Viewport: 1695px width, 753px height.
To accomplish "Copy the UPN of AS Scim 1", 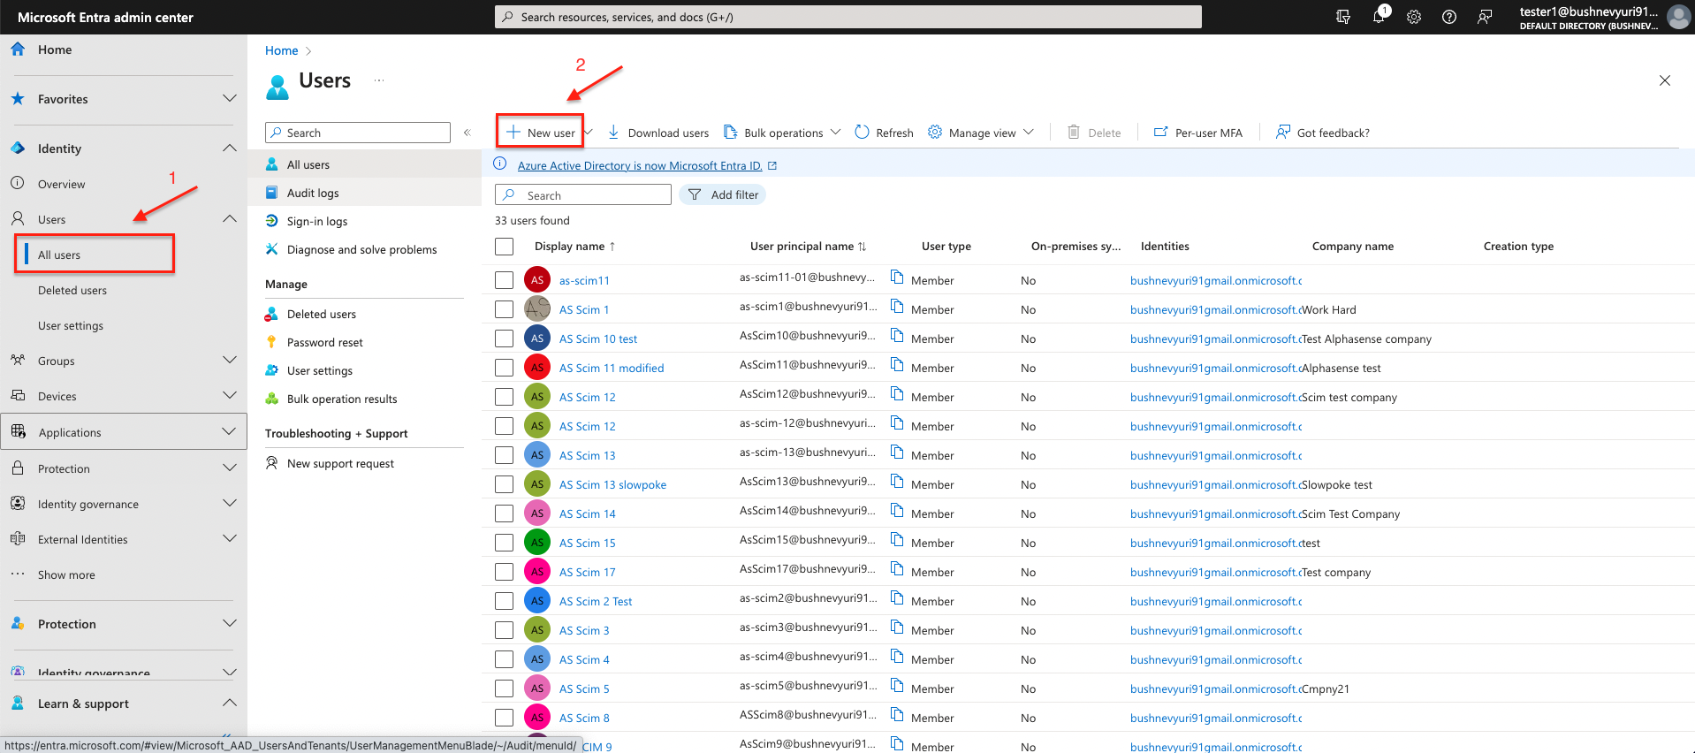I will click(x=897, y=307).
